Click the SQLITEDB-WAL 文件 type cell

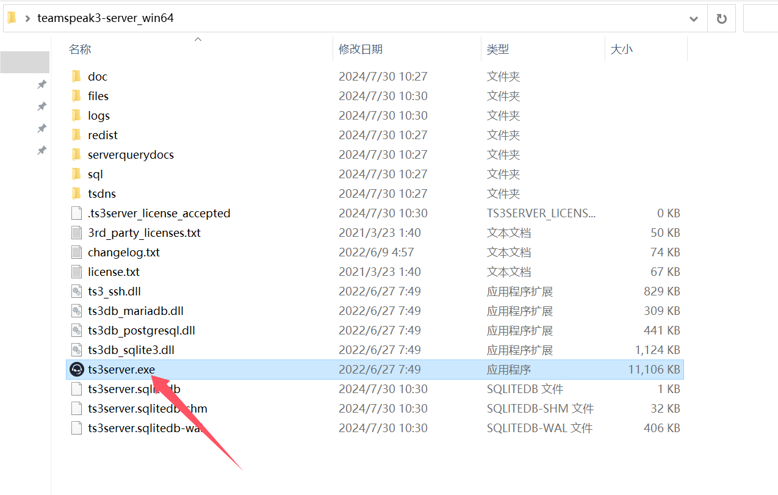[x=539, y=428]
